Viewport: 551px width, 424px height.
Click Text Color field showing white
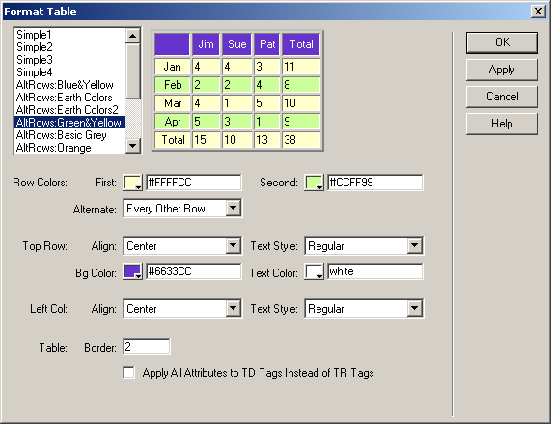click(x=375, y=271)
